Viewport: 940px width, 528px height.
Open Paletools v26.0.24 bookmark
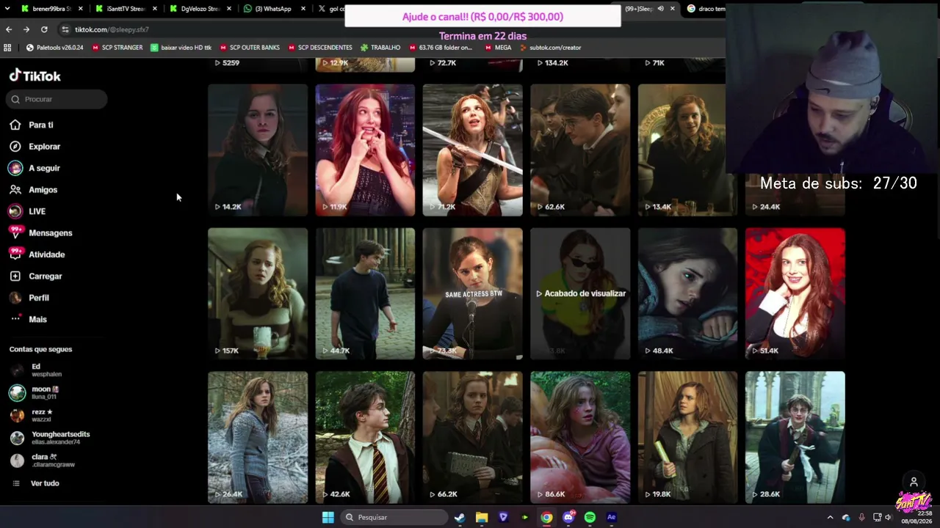point(54,48)
